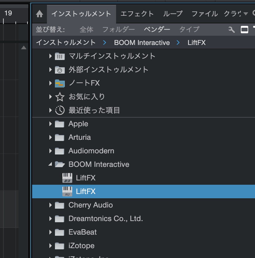Click the マルチインストゥルメント rack icon
The height and width of the screenshot is (258, 255).
(x=60, y=56)
